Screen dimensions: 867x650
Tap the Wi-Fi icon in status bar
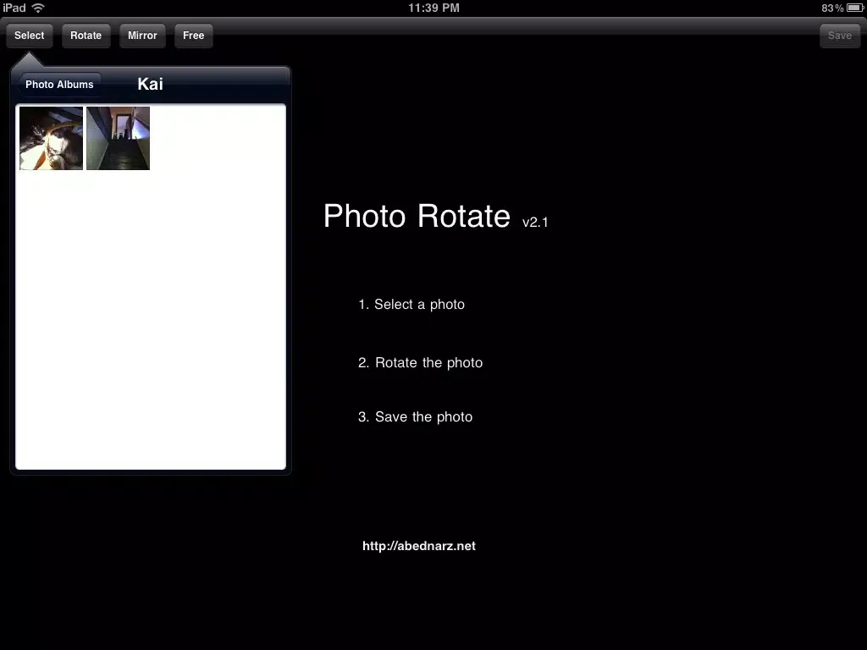[38, 8]
